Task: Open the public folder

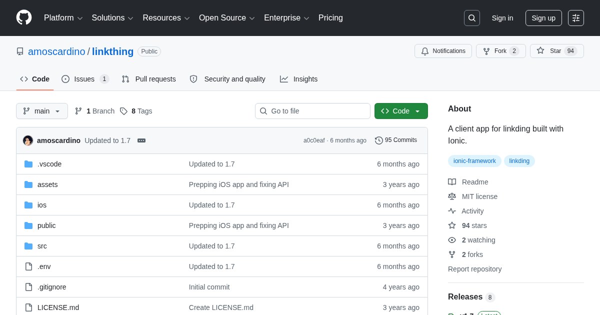Action: (x=46, y=225)
